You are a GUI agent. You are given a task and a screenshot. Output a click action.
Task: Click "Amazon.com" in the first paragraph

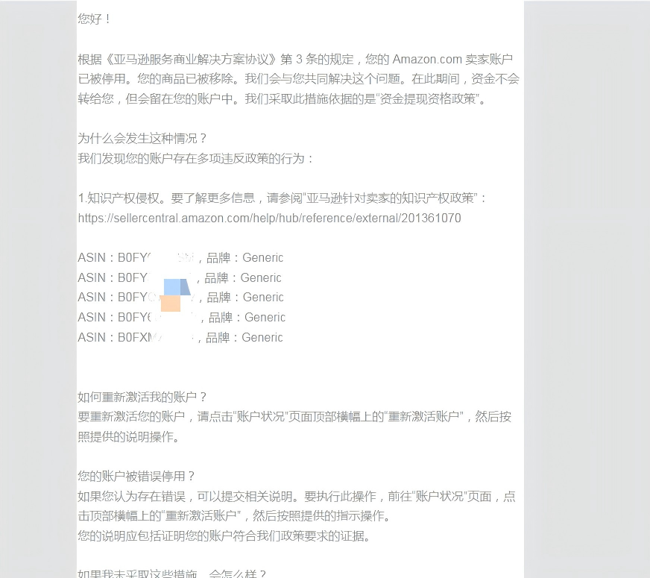(x=427, y=60)
